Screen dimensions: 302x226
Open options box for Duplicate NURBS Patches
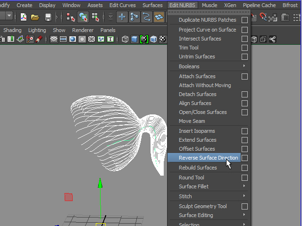tap(244, 20)
